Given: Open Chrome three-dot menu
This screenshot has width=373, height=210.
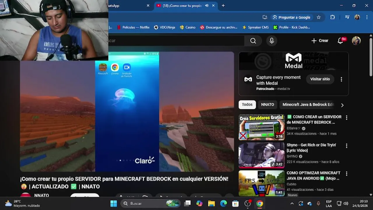Looking at the screenshot, I should 367,17.
